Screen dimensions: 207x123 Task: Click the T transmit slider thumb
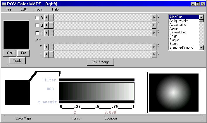(x=51, y=54)
